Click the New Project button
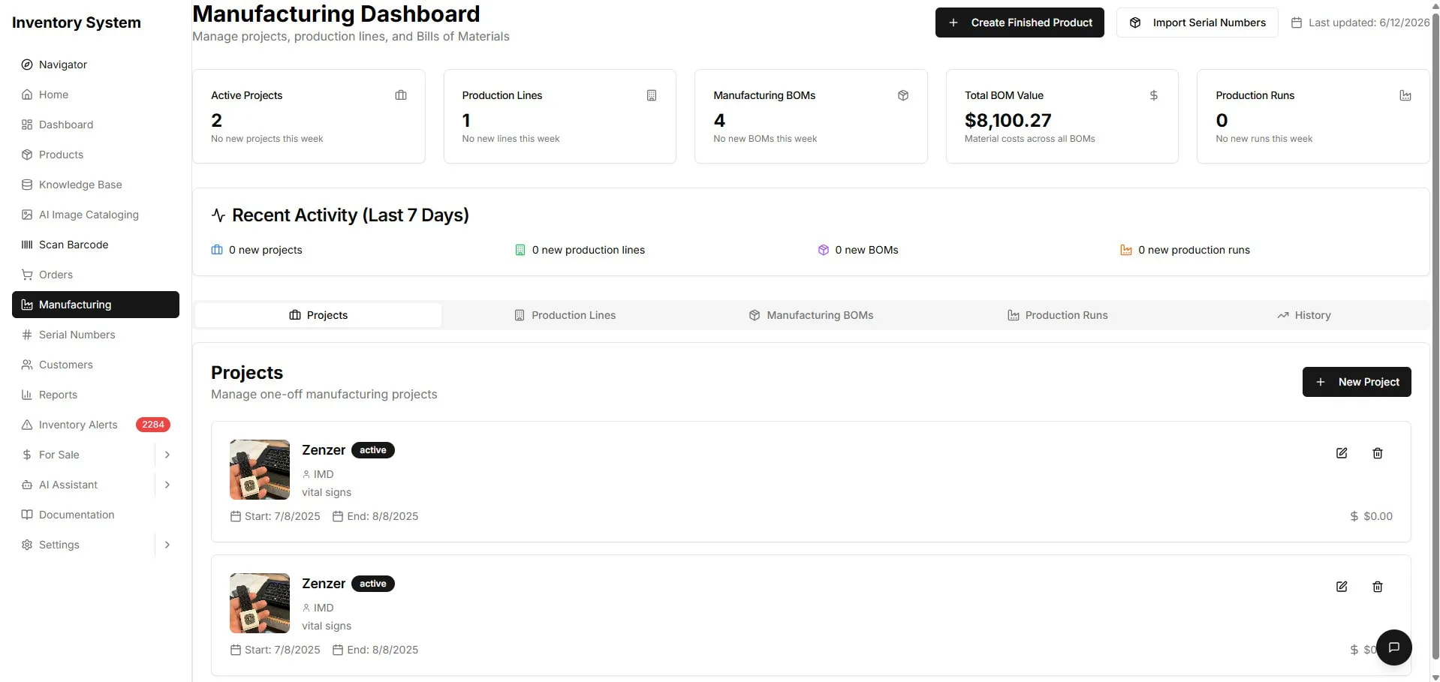This screenshot has width=1440, height=682. click(x=1357, y=382)
